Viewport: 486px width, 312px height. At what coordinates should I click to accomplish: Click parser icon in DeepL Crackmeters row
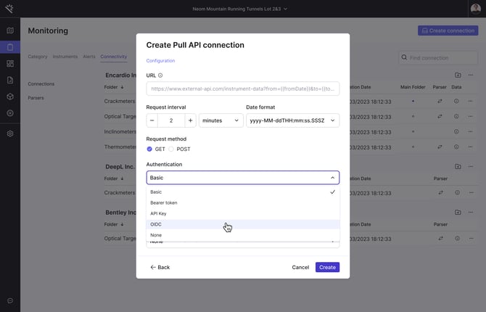coord(441,192)
